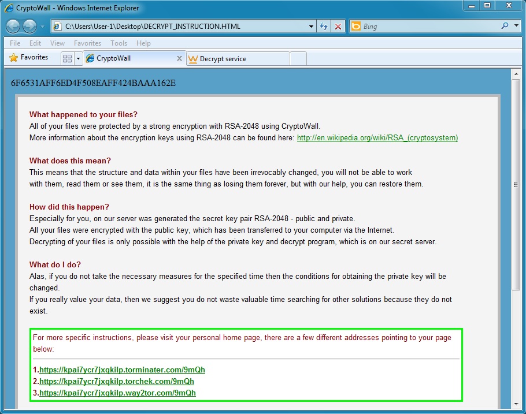The image size is (526, 414).
Task: Open the way2tor.com link
Action: (117, 393)
